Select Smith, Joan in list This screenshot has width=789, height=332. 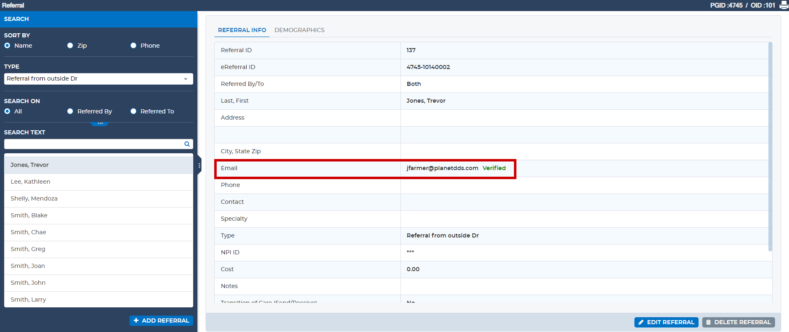pyautogui.click(x=99, y=266)
